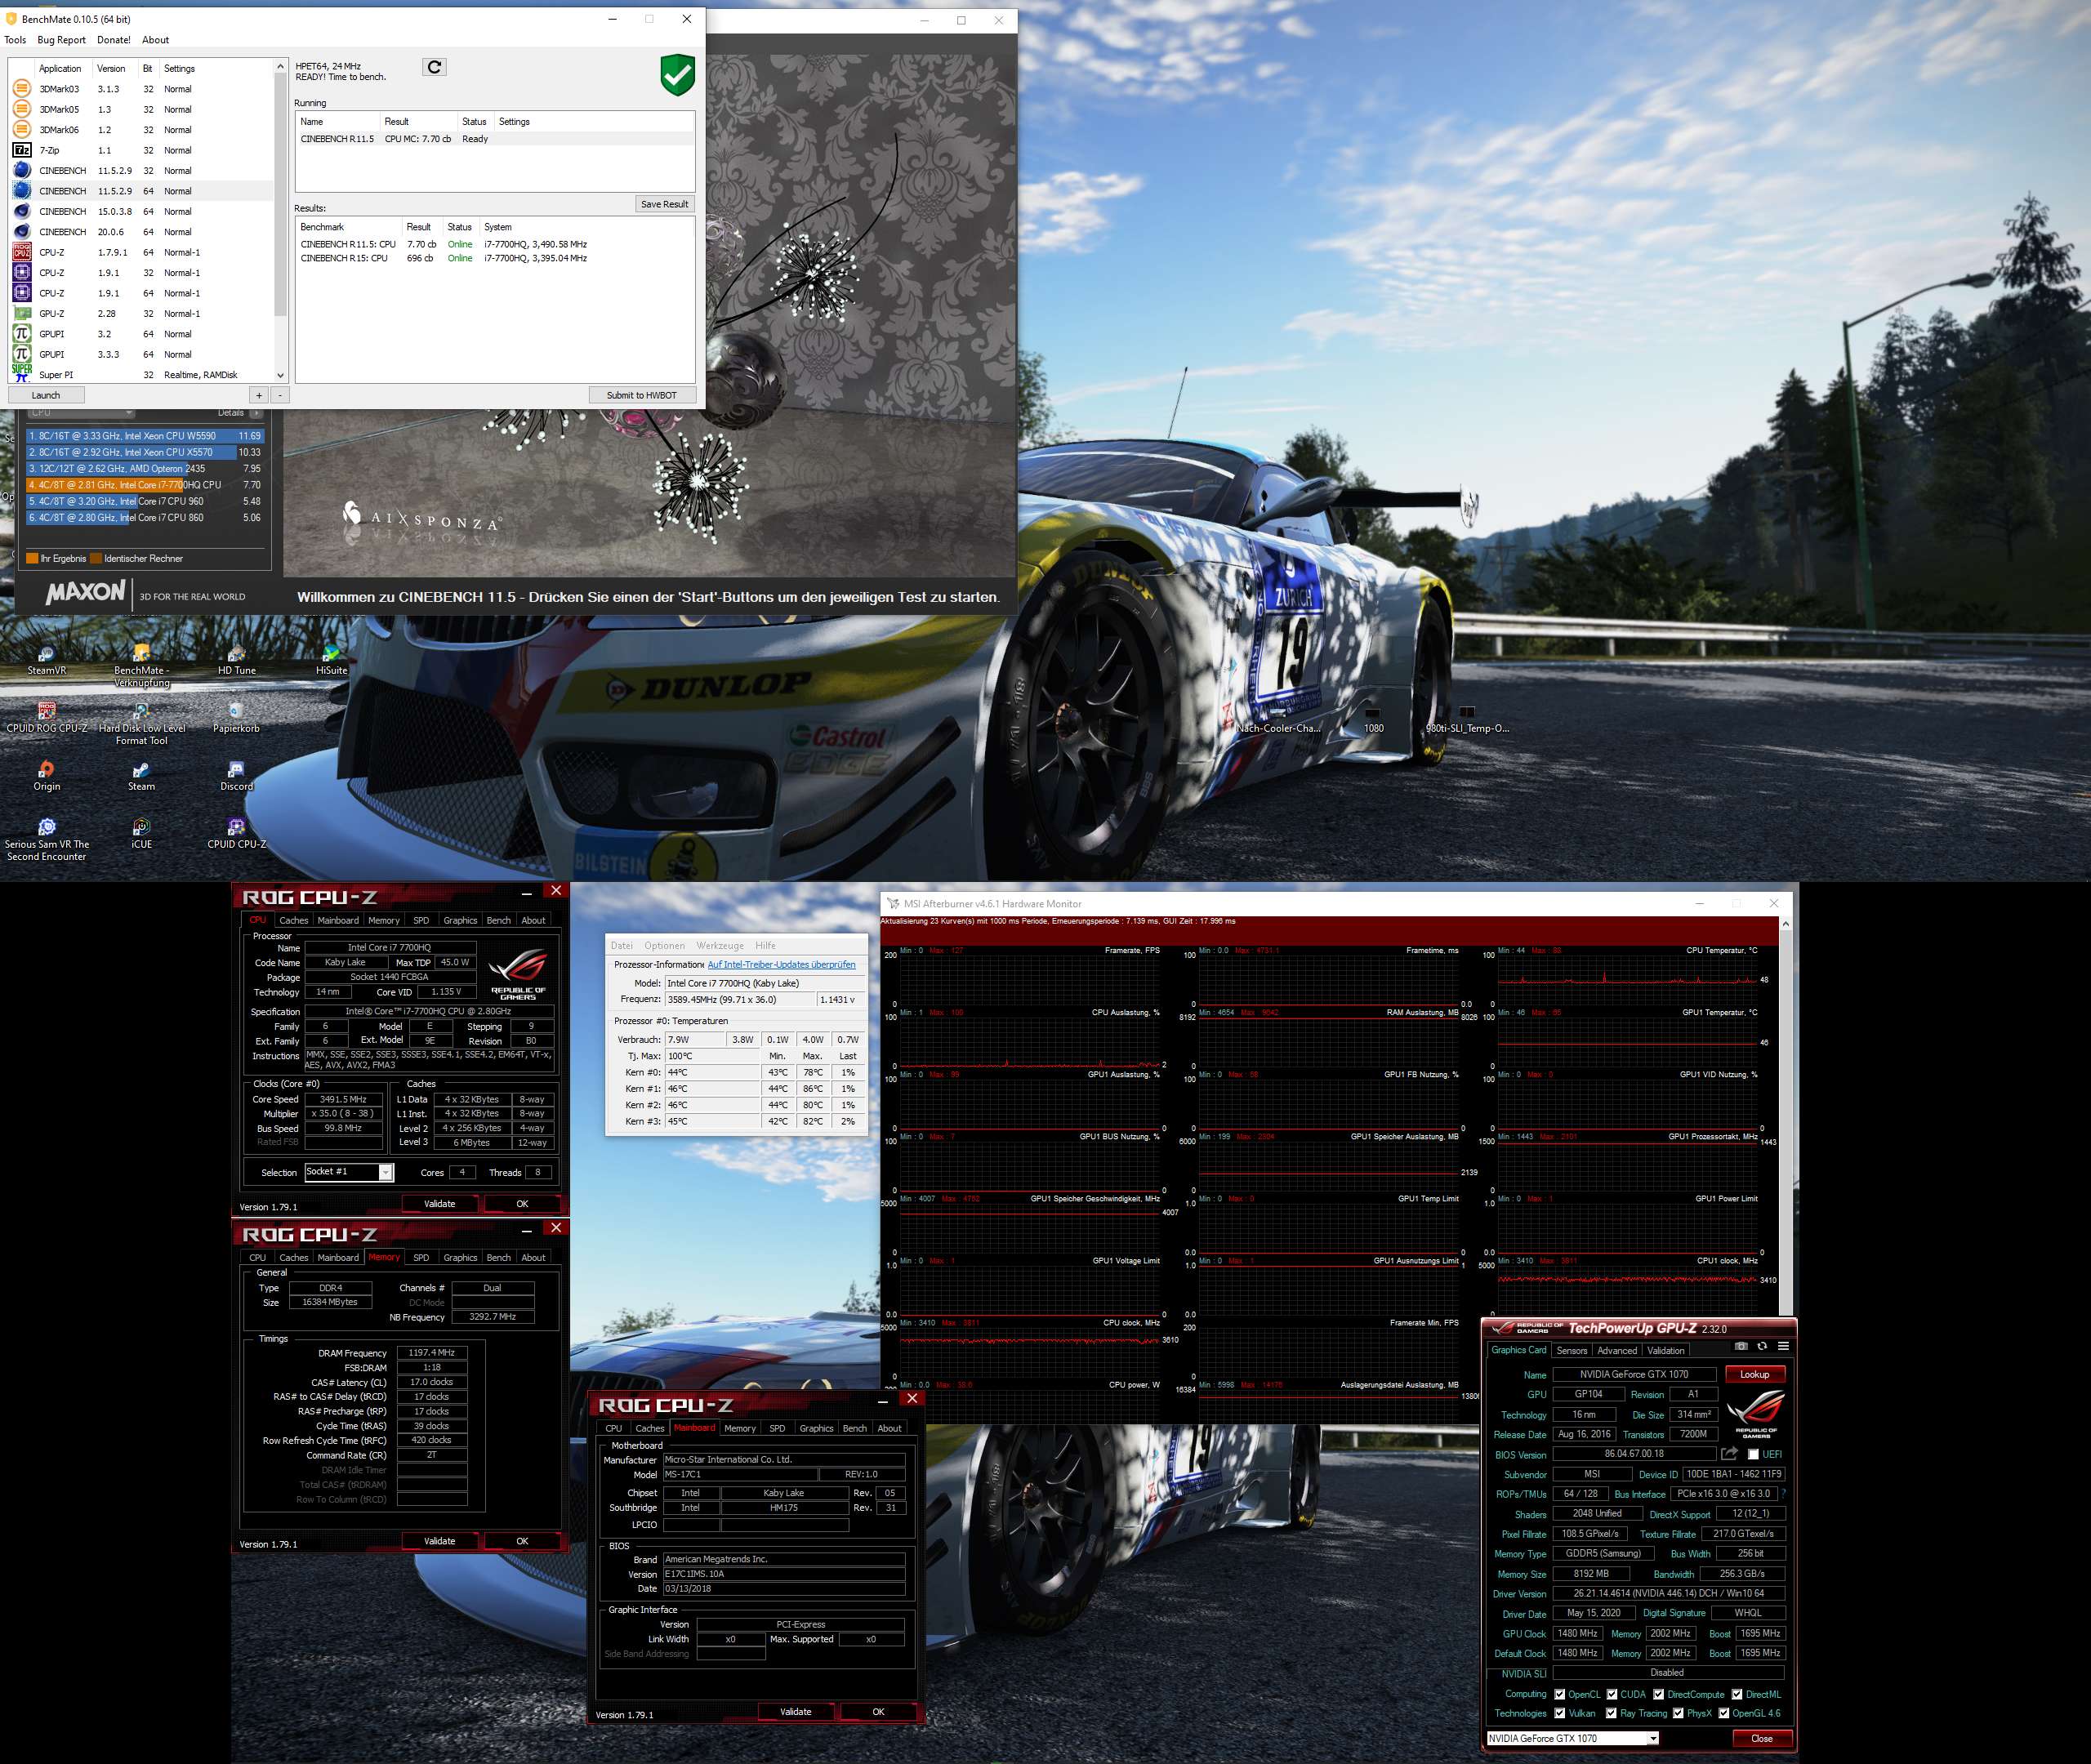Click the Afterburner hardware monitor scrollbar up arrow
This screenshot has width=2091, height=1764.
(1786, 925)
